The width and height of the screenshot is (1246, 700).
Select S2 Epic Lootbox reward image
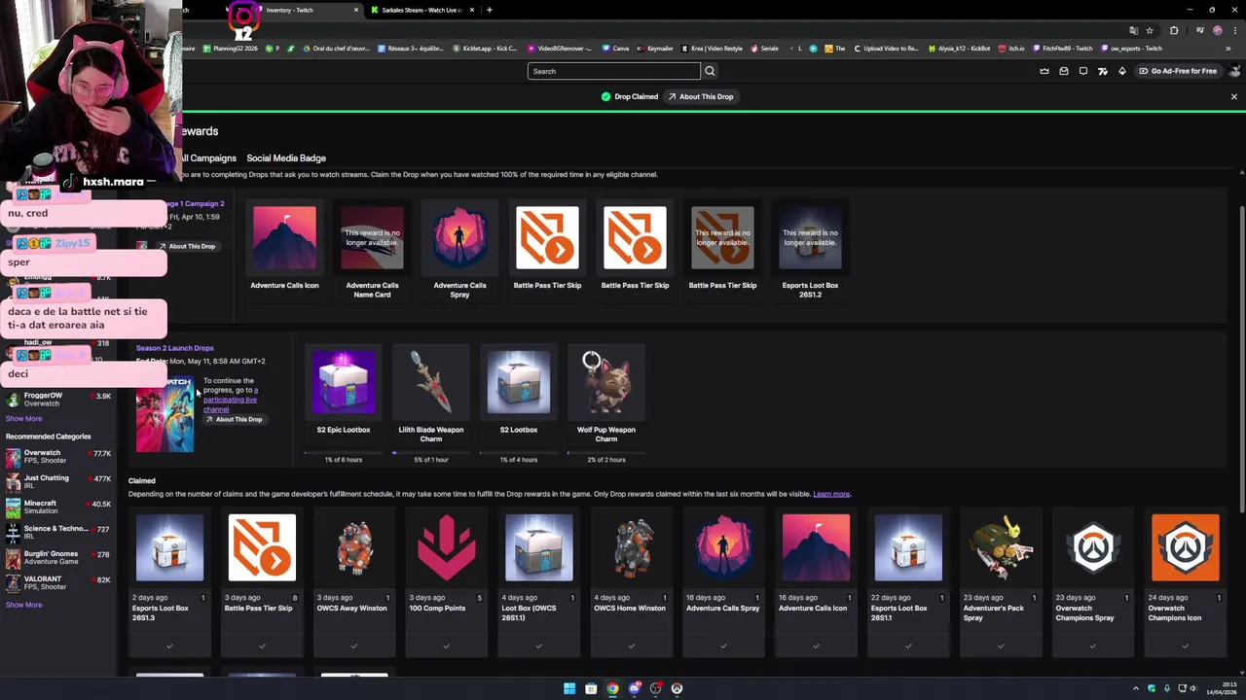[344, 382]
